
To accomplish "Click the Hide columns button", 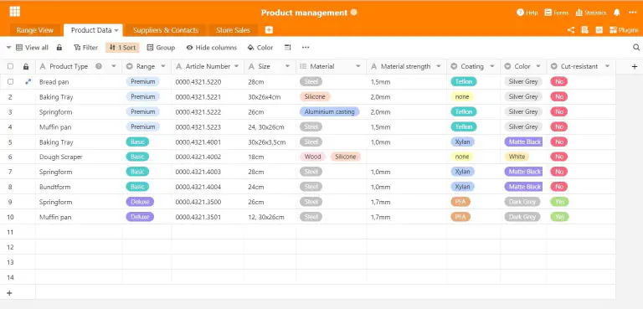I will click(212, 48).
